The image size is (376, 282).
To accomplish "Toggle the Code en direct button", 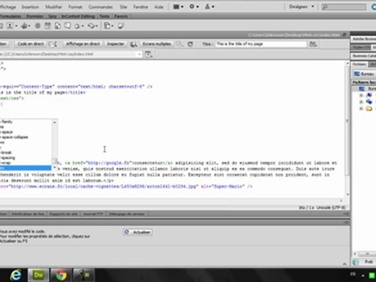I will [31, 44].
